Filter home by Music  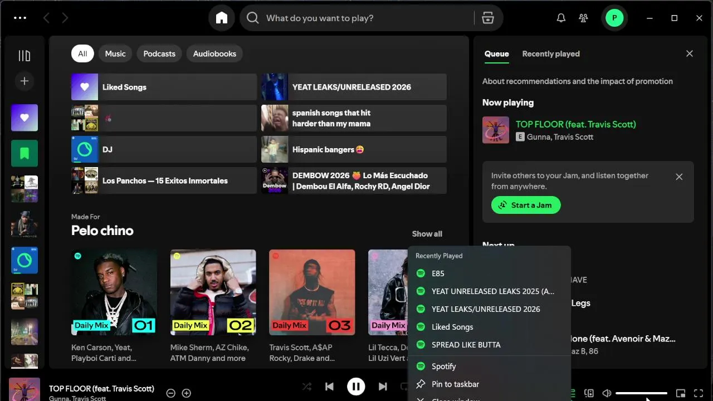point(115,53)
